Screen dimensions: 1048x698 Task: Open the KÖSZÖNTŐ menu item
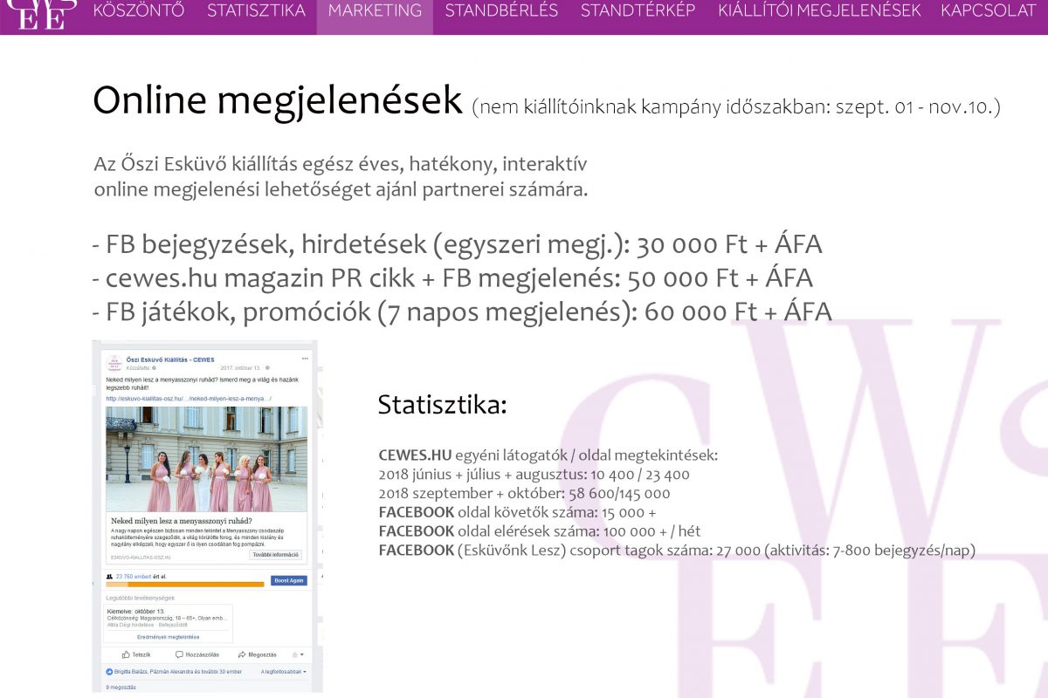(x=139, y=11)
